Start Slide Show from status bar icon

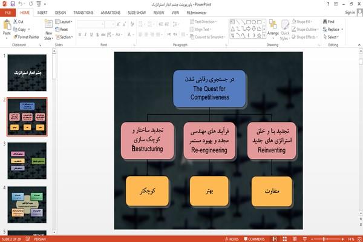click(305, 239)
